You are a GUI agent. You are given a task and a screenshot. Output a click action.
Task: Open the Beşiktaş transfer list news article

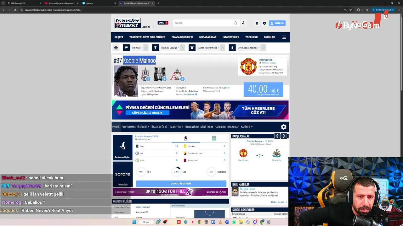point(259,194)
